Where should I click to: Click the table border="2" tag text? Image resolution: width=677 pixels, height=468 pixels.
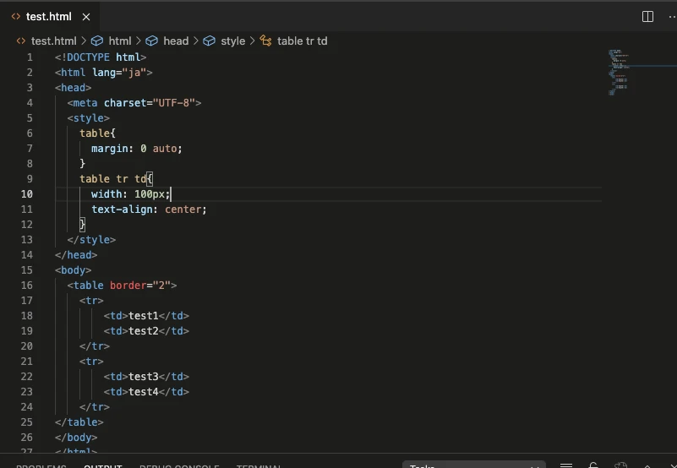[x=123, y=286]
